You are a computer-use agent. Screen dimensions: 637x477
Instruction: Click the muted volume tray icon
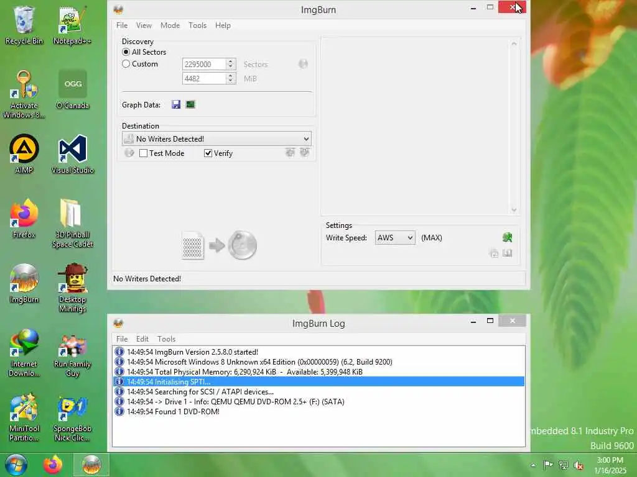pos(579,465)
